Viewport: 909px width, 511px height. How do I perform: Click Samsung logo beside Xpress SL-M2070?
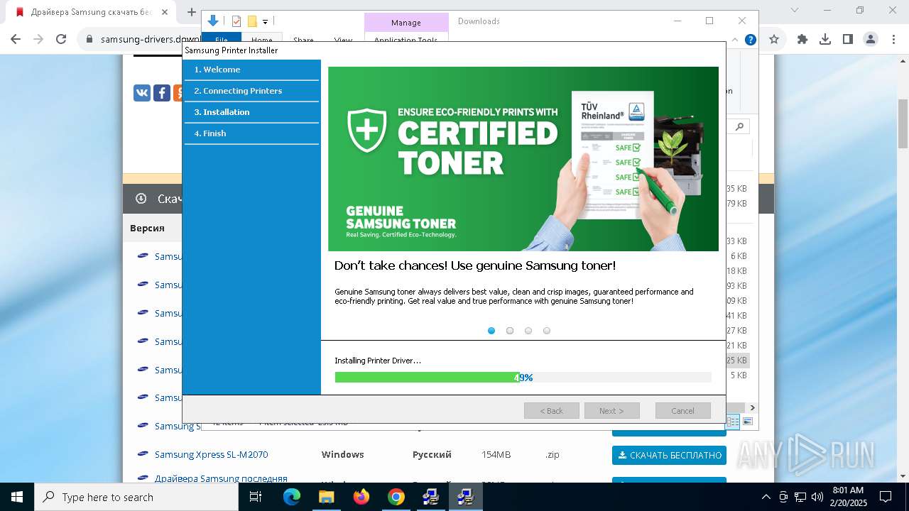coord(143,454)
